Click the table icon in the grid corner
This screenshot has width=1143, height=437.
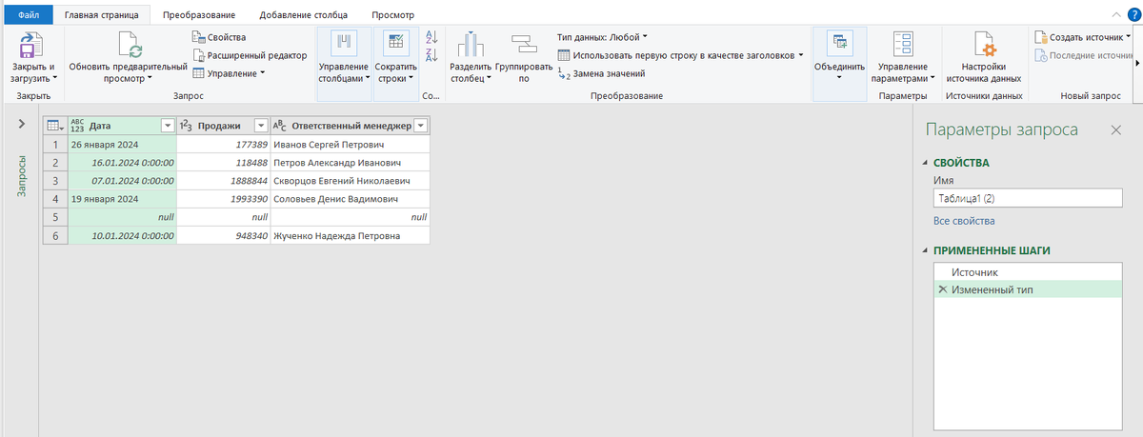point(54,126)
